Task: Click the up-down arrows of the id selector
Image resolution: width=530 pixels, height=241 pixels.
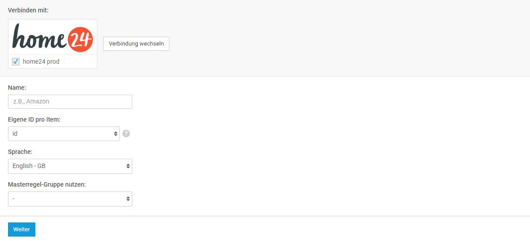Action: tap(115, 134)
